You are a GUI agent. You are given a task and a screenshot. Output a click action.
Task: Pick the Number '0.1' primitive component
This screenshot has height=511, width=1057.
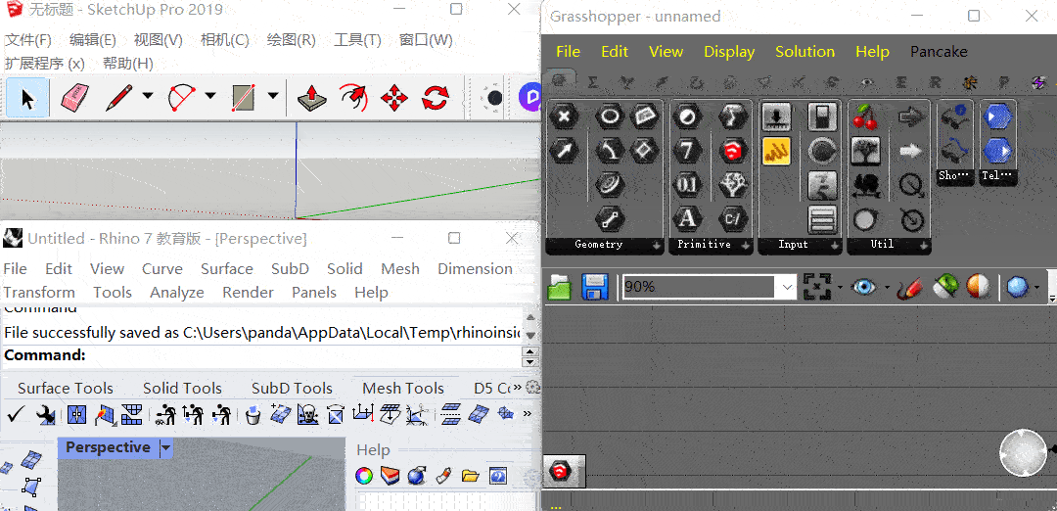pyautogui.click(x=687, y=184)
